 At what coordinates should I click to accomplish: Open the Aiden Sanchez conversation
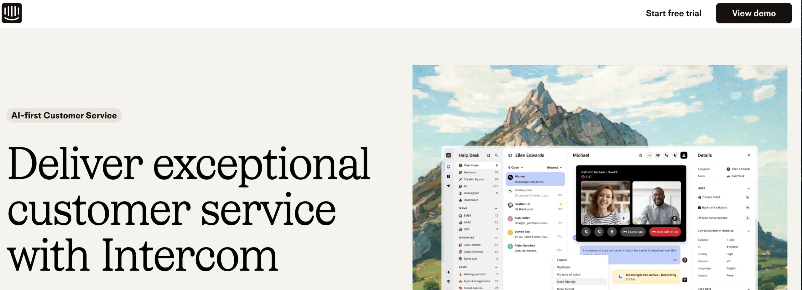[535, 248]
